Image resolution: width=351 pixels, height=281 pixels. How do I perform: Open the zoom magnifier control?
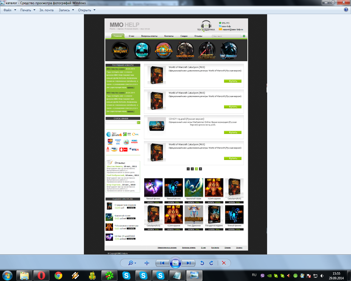[x=132, y=263]
